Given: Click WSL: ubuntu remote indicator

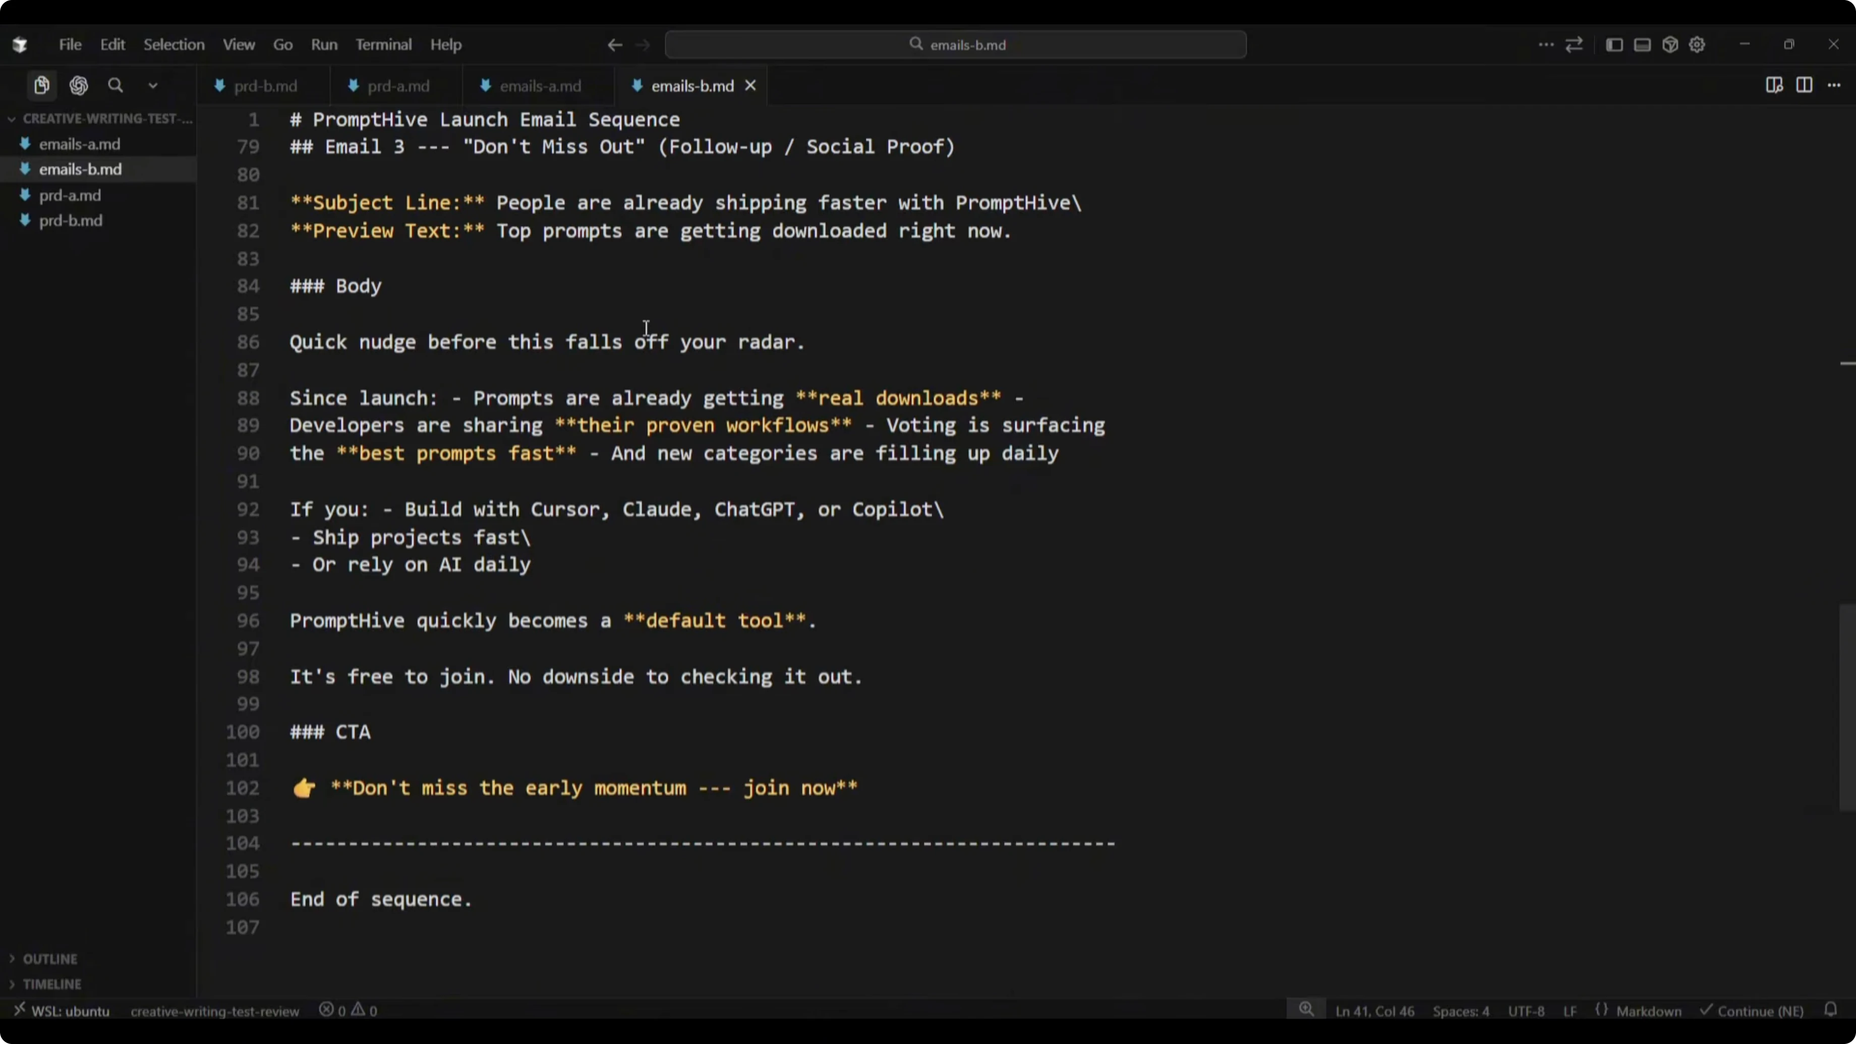Looking at the screenshot, I should pyautogui.click(x=62, y=1011).
